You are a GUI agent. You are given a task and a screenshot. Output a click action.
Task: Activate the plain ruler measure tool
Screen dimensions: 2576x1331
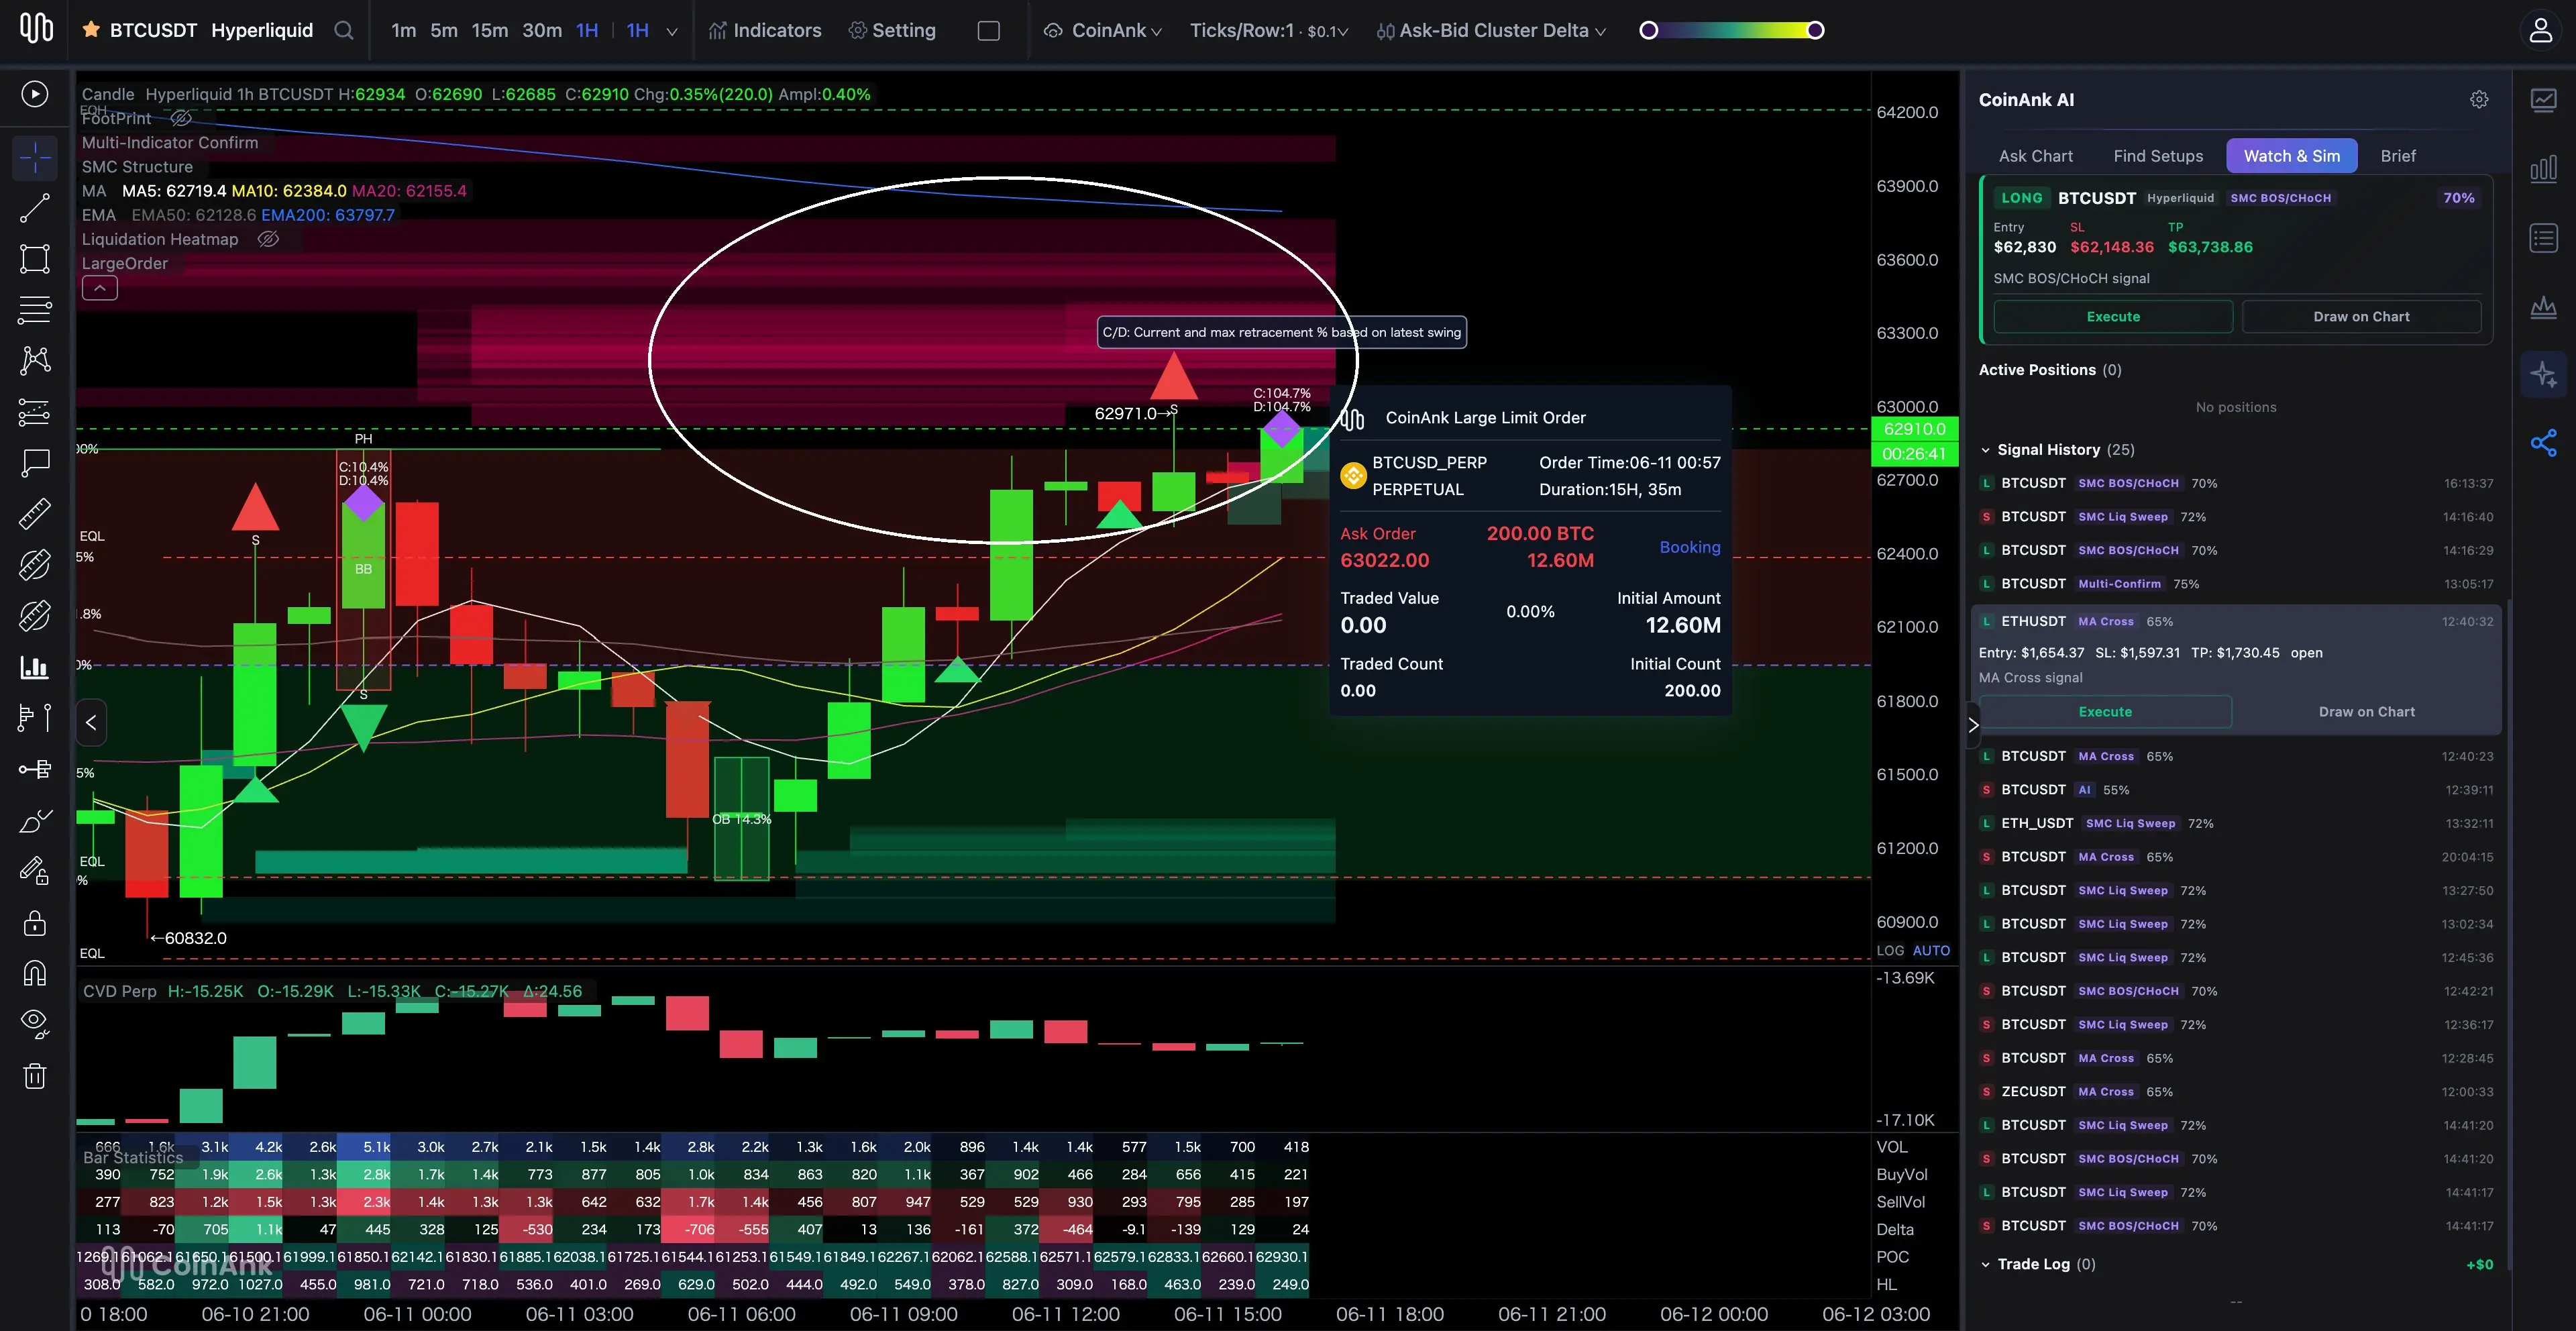(35, 513)
